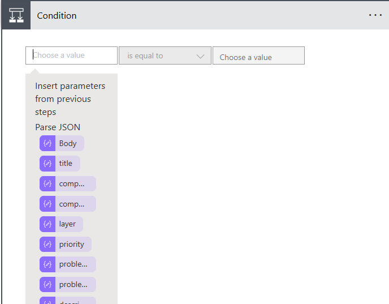Click the right 'Choose a value' field
The width and height of the screenshot is (389, 304).
258,56
